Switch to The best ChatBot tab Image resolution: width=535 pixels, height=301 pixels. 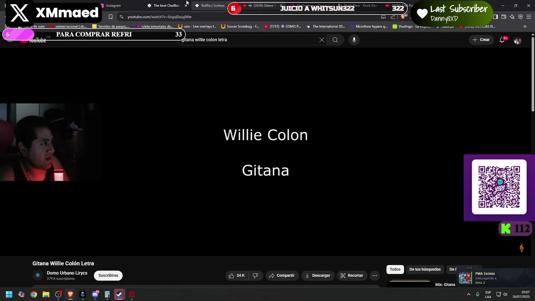click(166, 5)
